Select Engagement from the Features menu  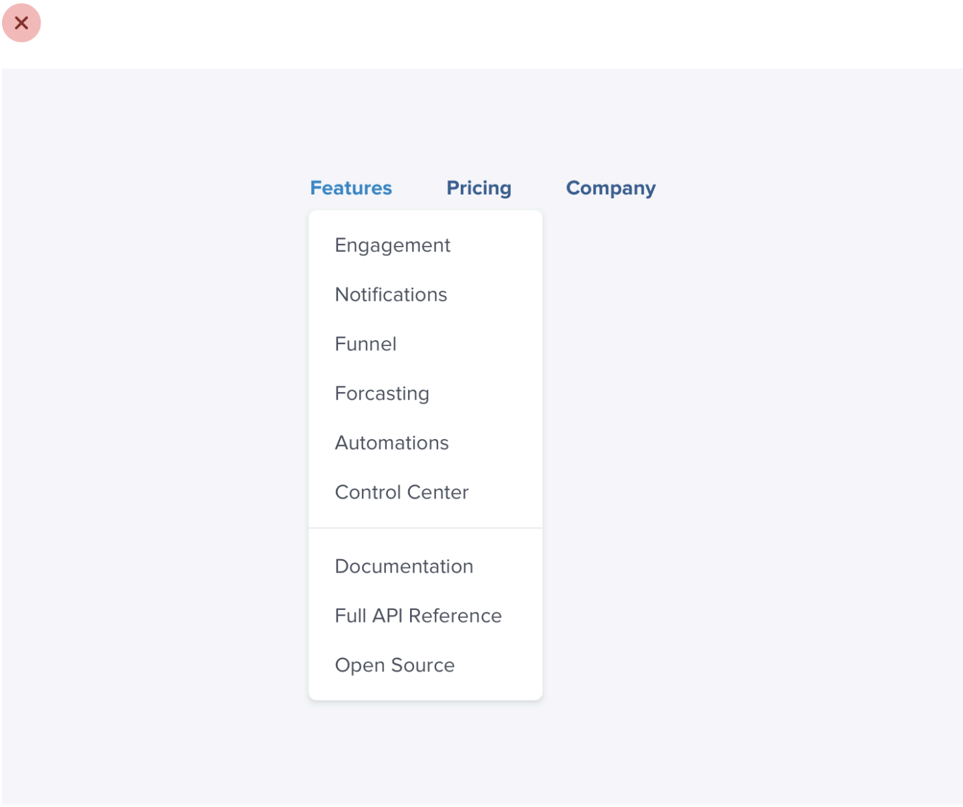(393, 246)
